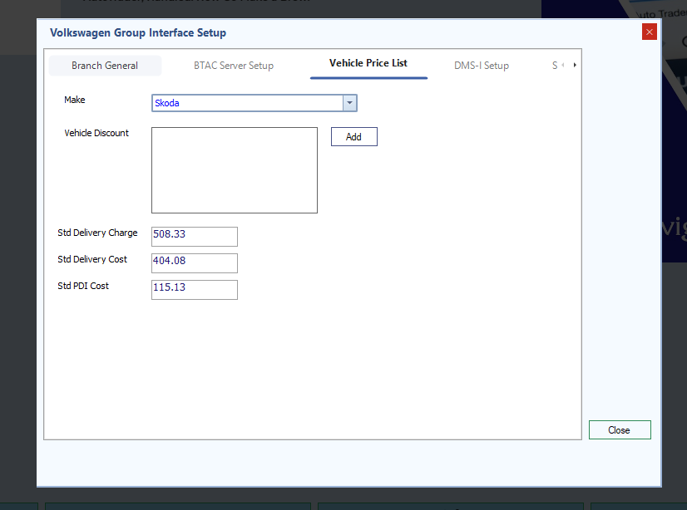Click the Make label

click(75, 100)
